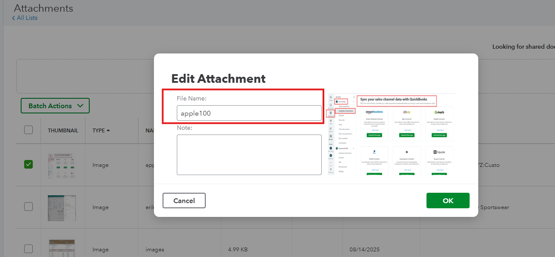Click the Batch Actions chevron arrow
The image size is (555, 257).
click(x=80, y=106)
